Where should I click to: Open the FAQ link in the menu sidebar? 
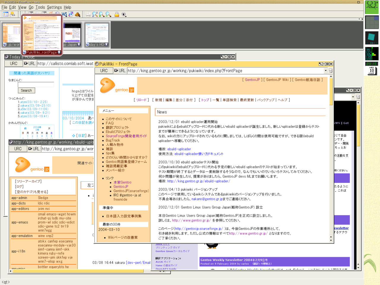[x=110, y=123]
